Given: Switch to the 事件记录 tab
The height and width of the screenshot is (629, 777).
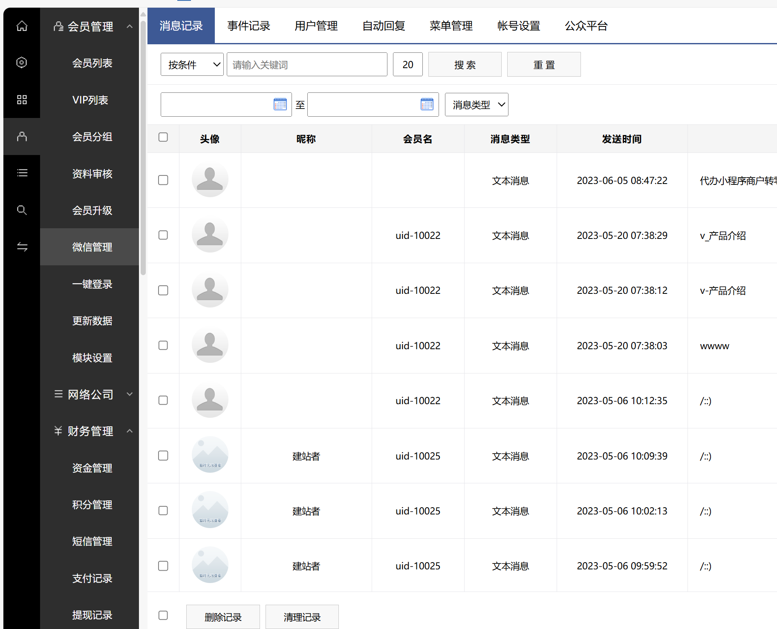Looking at the screenshot, I should 248,26.
